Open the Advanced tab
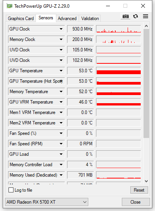The image size is (155, 211). 67,19
